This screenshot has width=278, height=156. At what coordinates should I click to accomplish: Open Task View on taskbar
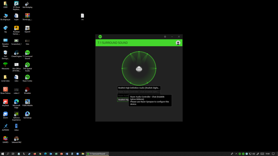(13, 154)
